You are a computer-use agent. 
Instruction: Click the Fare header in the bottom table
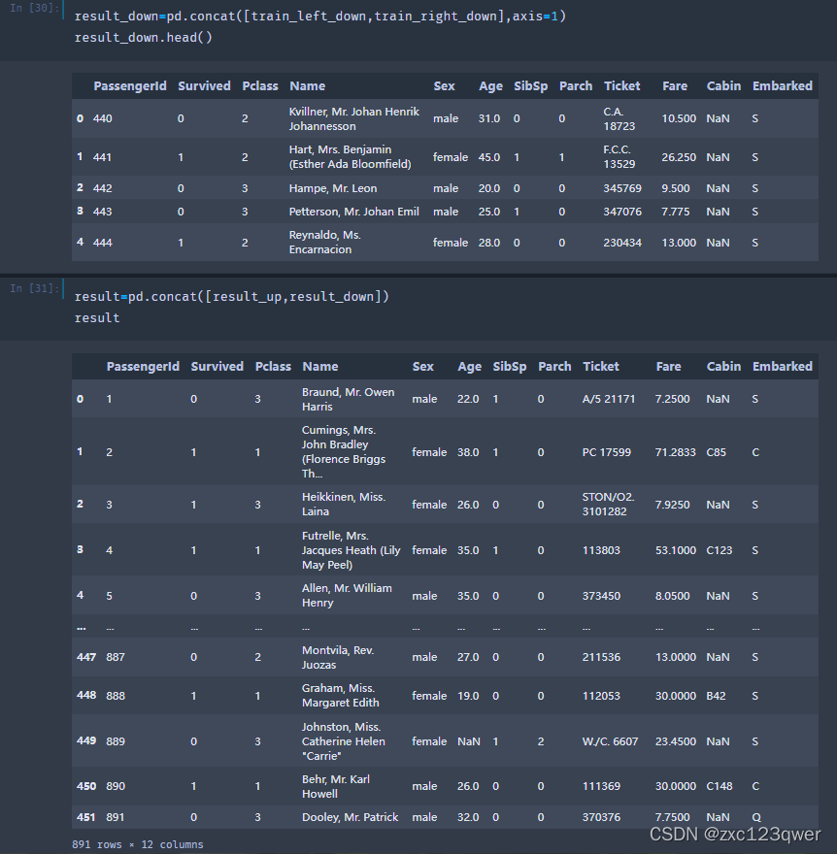click(x=669, y=367)
